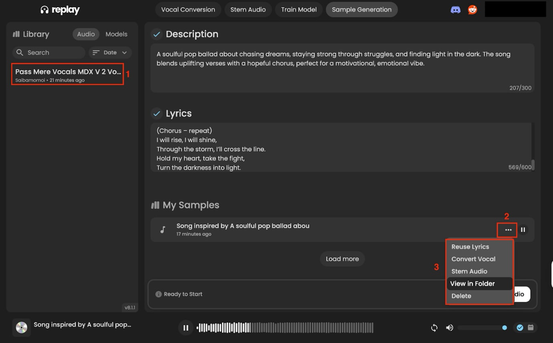Image resolution: width=553 pixels, height=343 pixels.
Task: Pause playback in the bottom player bar
Action: 186,328
